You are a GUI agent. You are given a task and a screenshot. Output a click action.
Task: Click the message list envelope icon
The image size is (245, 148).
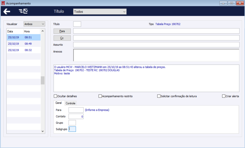[23, 11]
